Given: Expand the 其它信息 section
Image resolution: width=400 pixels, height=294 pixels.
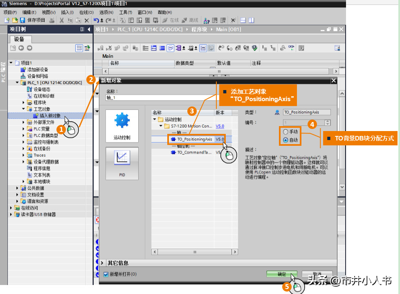Looking at the screenshot, I should point(102,262).
